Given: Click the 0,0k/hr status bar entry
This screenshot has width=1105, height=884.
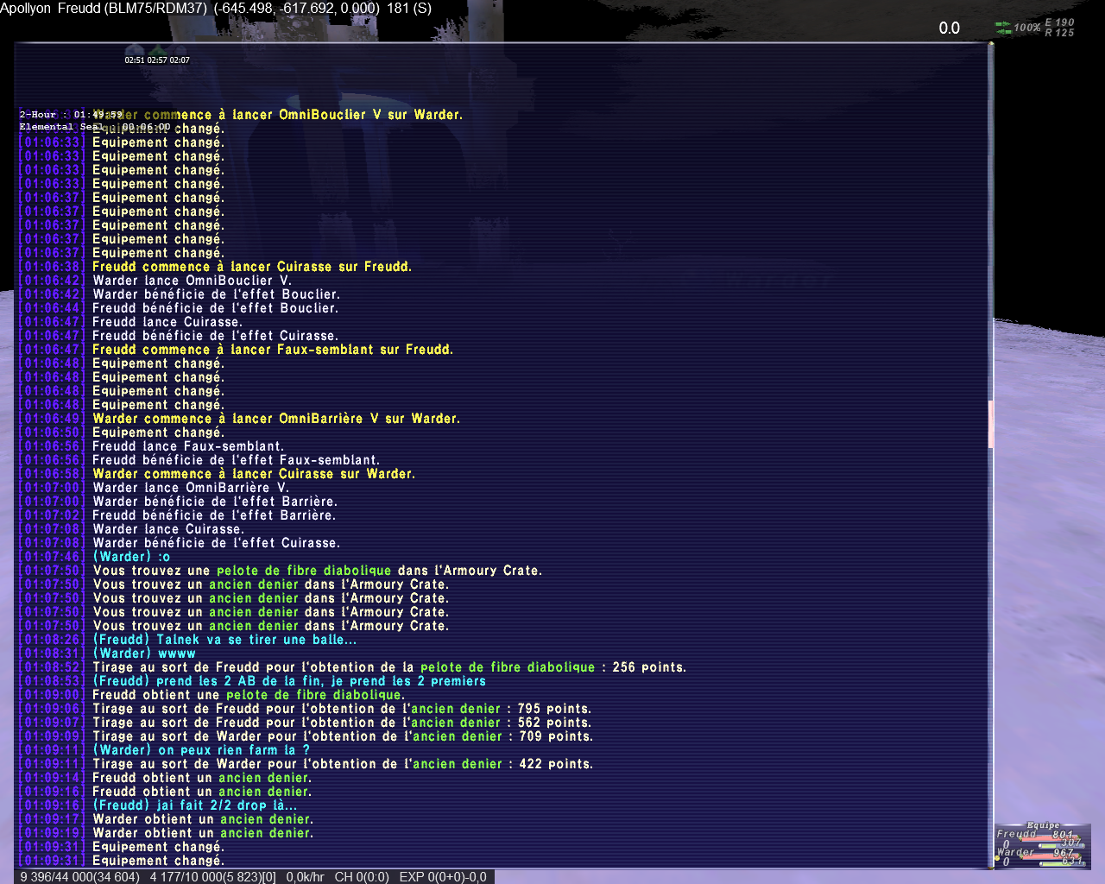Looking at the screenshot, I should (305, 877).
